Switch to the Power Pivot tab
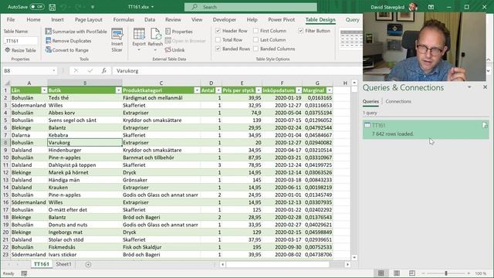This screenshot has width=494, height=278. (281, 19)
